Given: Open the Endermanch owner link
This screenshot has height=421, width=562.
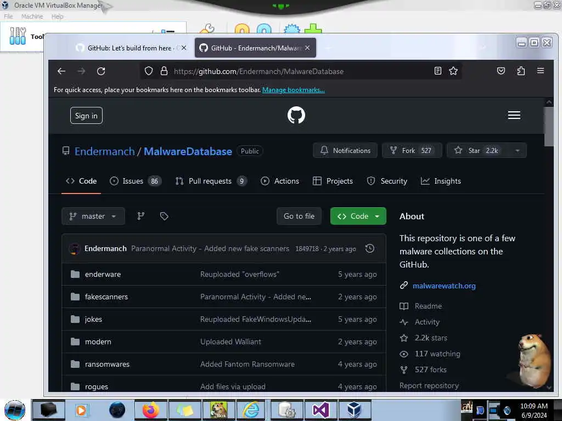Looking at the screenshot, I should pyautogui.click(x=105, y=151).
